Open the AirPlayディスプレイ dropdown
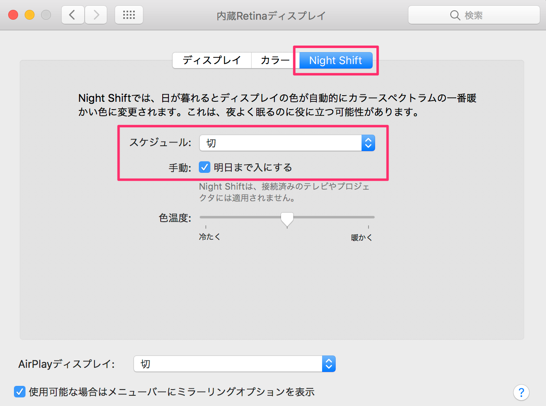The width and height of the screenshot is (546, 406). coord(235,364)
